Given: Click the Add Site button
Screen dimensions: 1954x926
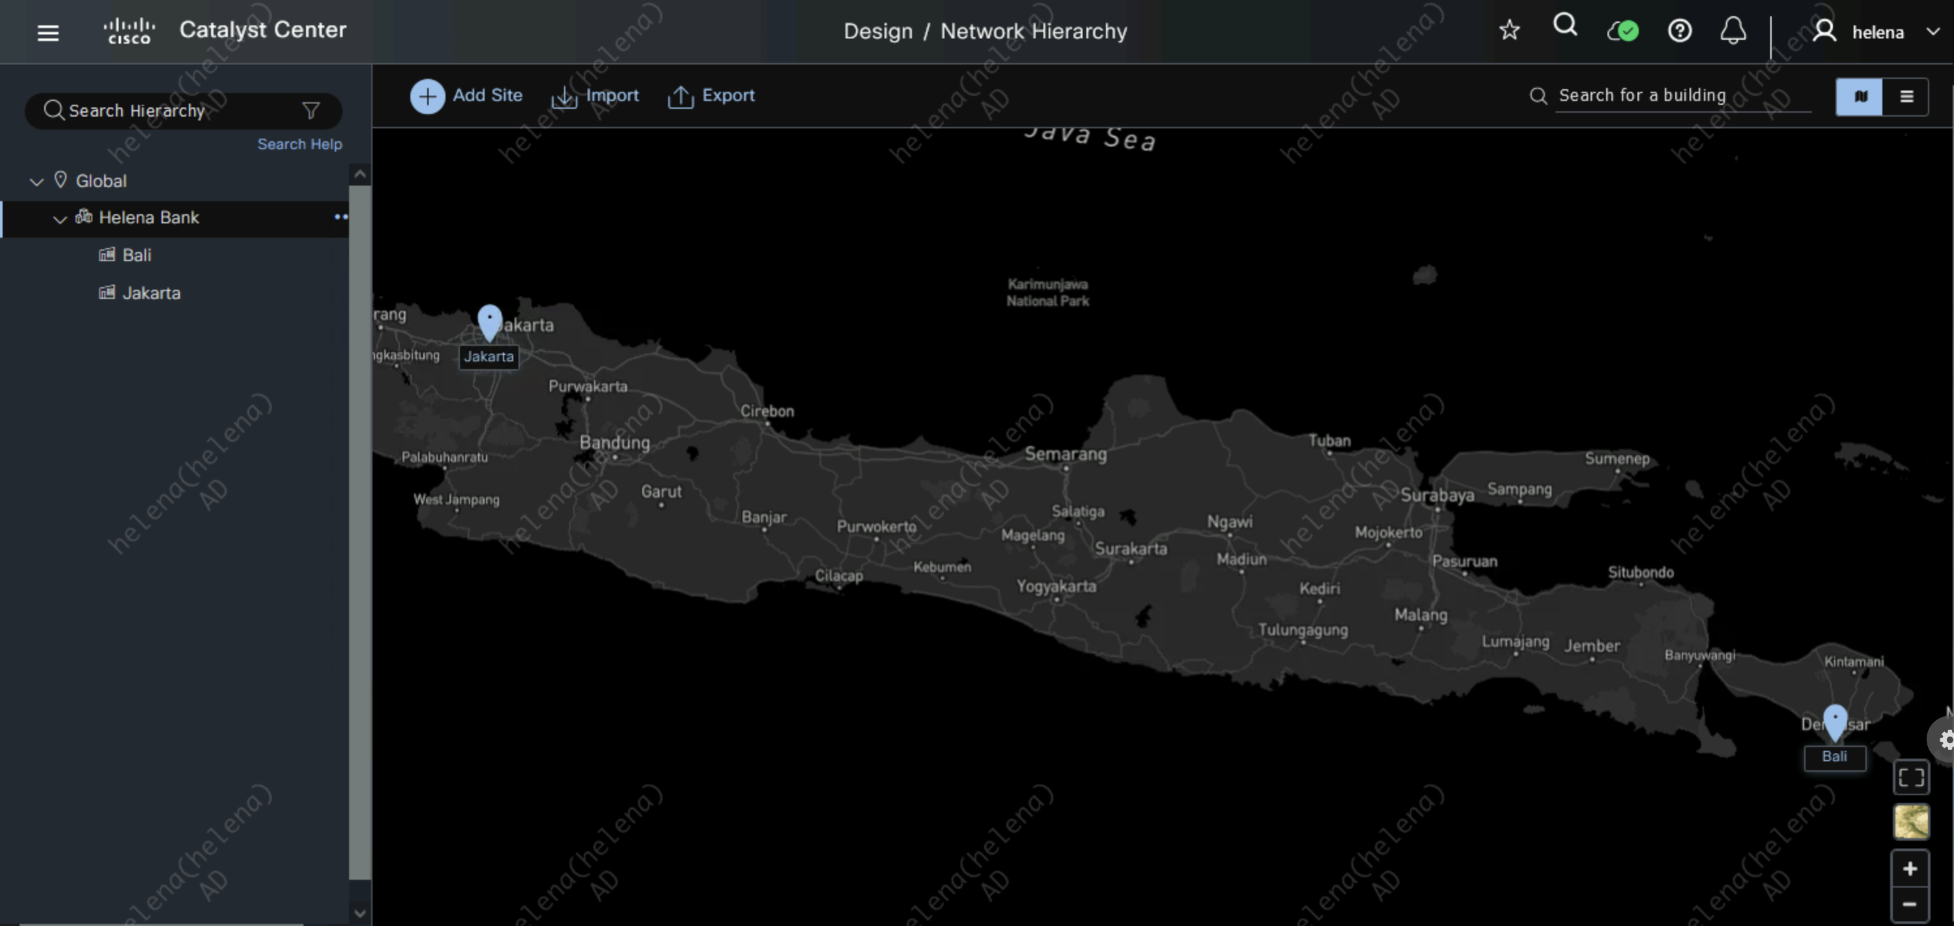Looking at the screenshot, I should [x=466, y=96].
